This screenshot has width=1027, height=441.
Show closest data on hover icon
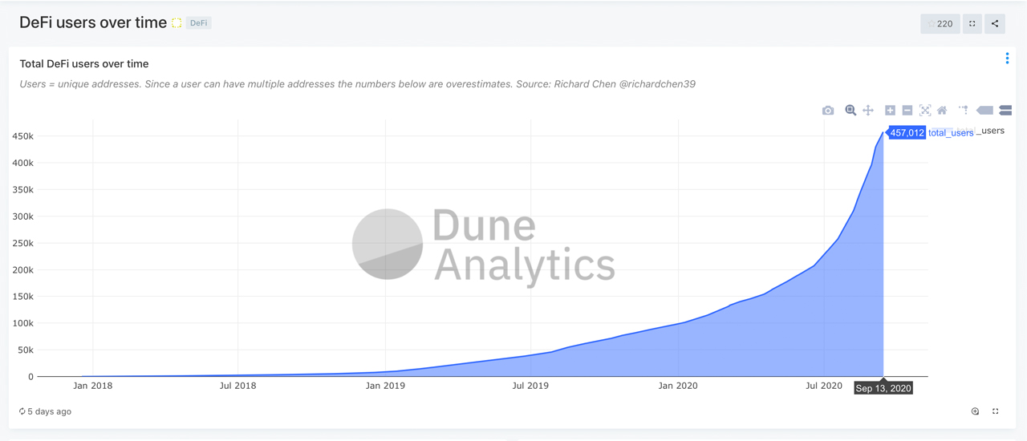[x=984, y=111]
